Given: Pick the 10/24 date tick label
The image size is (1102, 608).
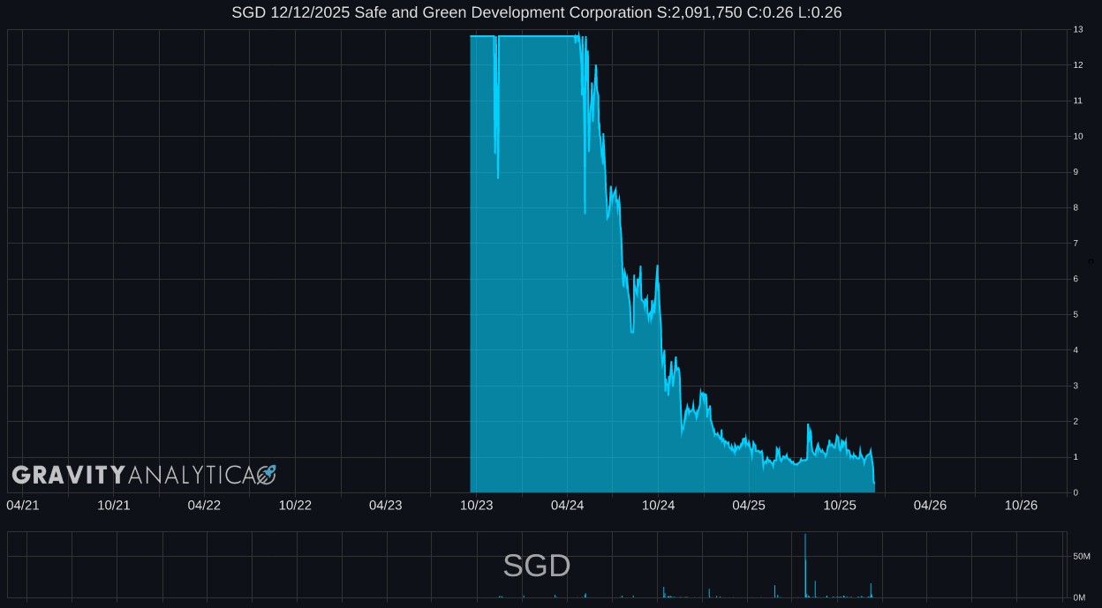Looking at the screenshot, I should pyautogui.click(x=658, y=506).
